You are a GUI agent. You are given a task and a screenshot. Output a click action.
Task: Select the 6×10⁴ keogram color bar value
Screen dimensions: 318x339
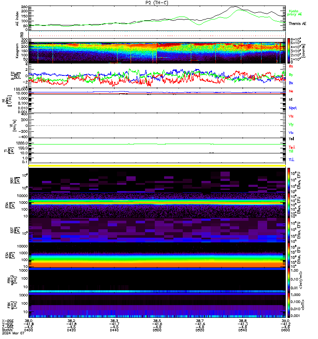coord(296,39)
